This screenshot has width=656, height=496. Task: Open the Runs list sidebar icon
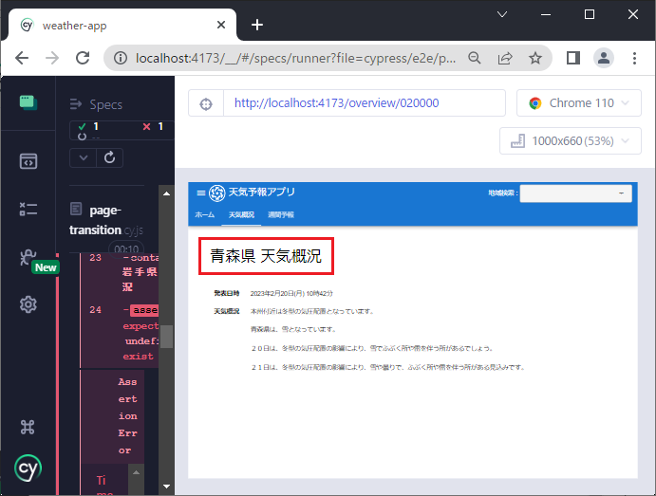(28, 209)
